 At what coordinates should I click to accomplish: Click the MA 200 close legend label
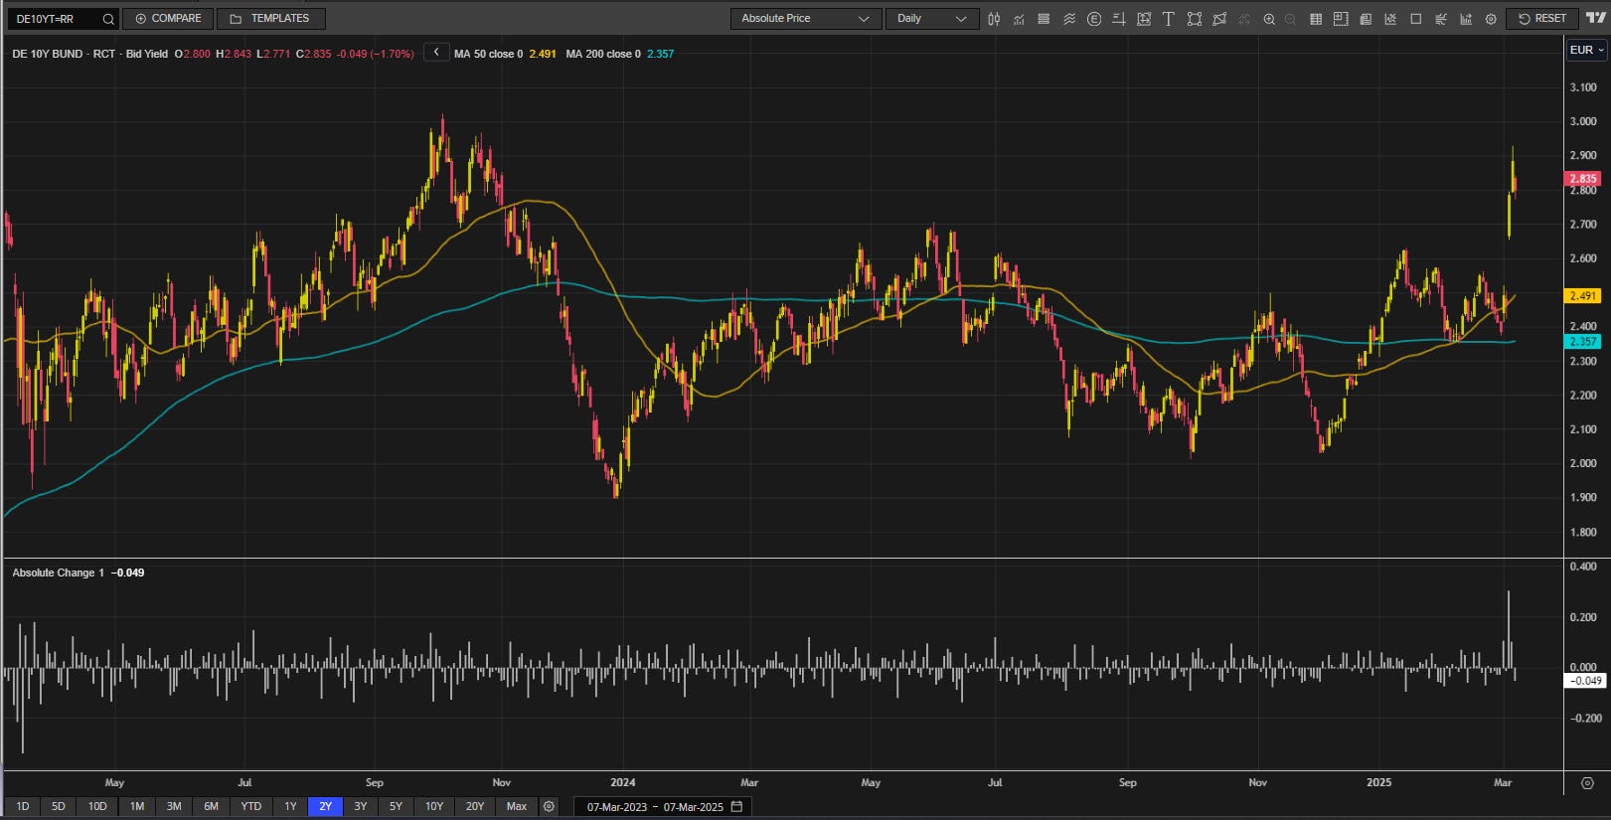[x=603, y=54]
